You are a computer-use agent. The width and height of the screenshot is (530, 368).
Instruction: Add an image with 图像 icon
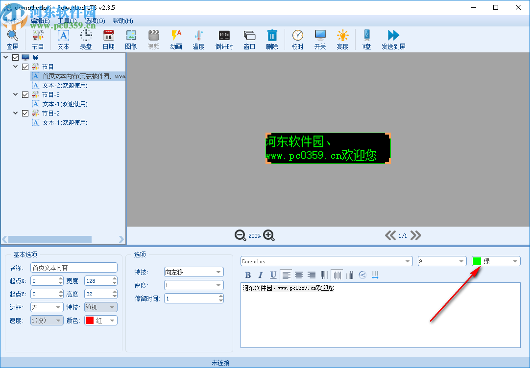(x=131, y=39)
